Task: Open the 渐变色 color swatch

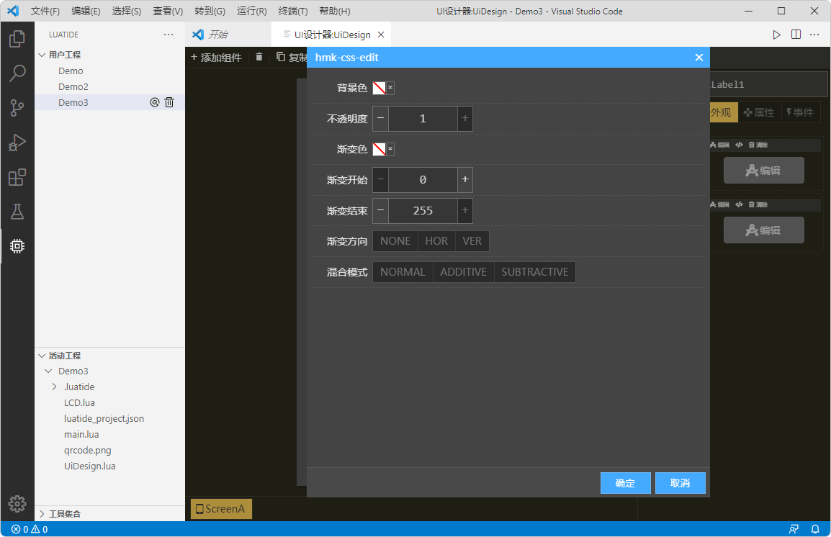Action: [x=379, y=149]
